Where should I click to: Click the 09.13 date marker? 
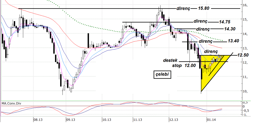[71, 120]
